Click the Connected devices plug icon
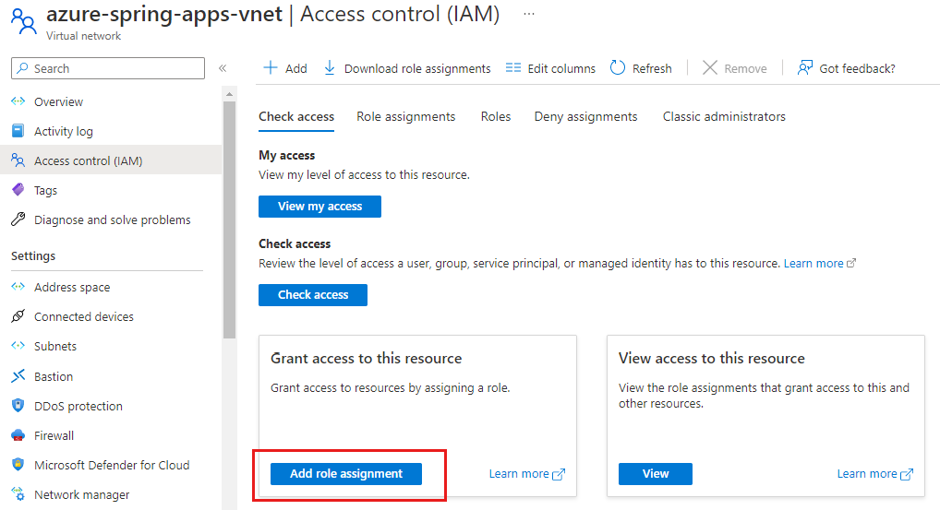940x510 pixels. (18, 316)
